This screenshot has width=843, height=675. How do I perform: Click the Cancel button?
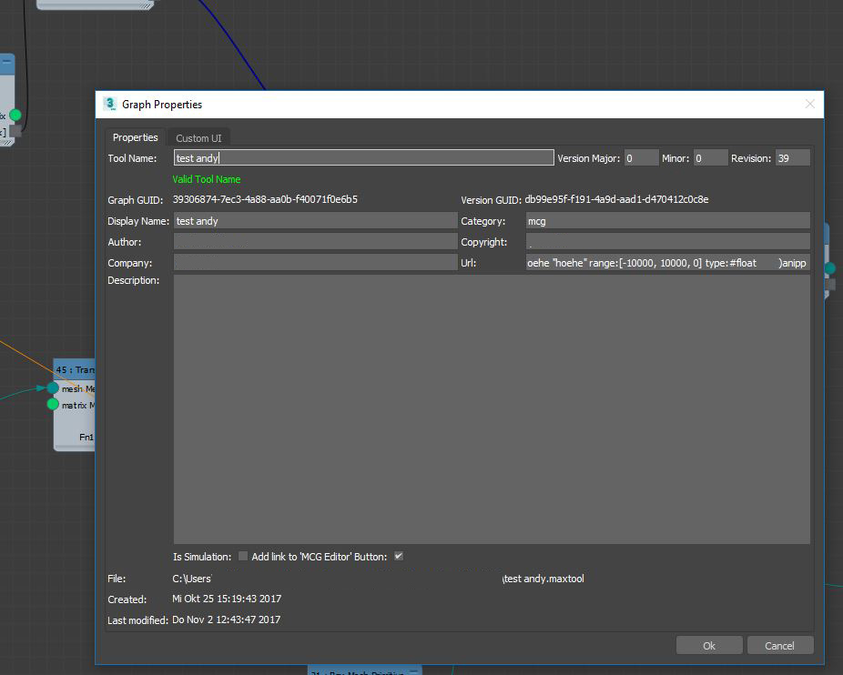780,645
